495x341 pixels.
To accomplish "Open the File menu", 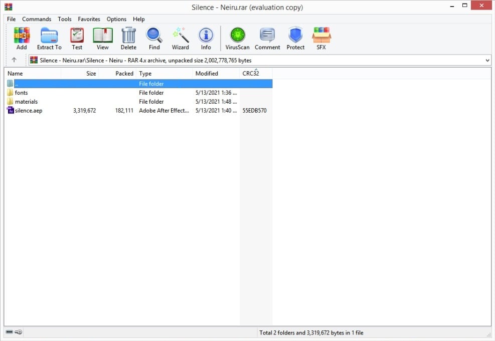I will (12, 19).
